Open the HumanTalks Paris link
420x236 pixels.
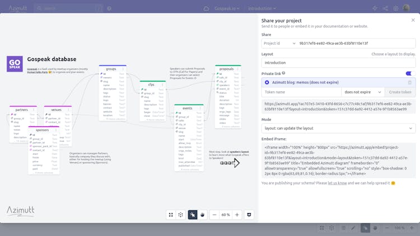37,72
